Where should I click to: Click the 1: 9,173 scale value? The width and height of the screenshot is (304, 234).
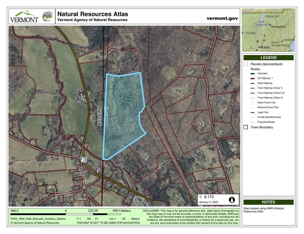click(207, 197)
